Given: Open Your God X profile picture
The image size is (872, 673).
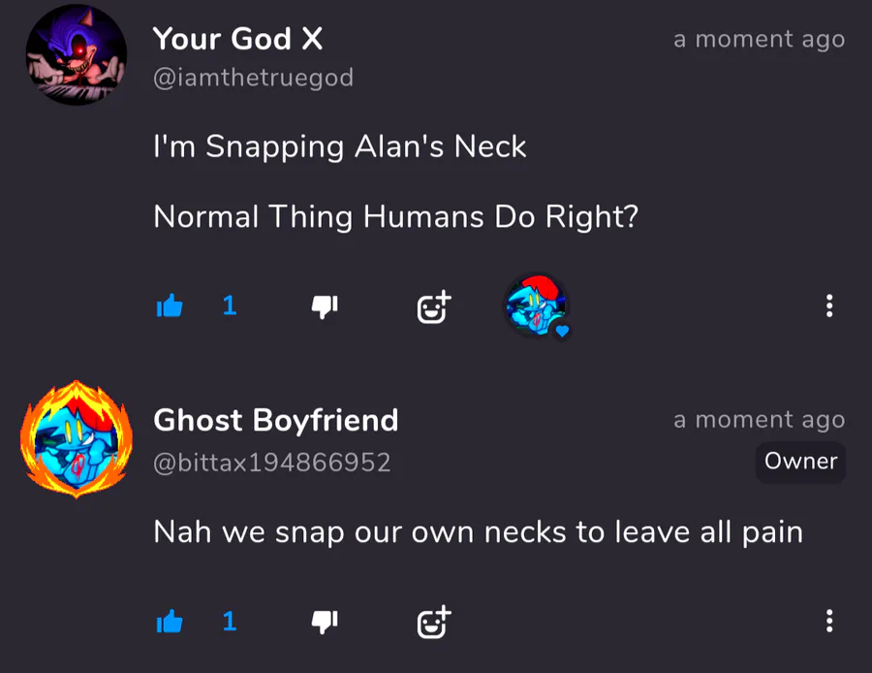Looking at the screenshot, I should (x=77, y=54).
